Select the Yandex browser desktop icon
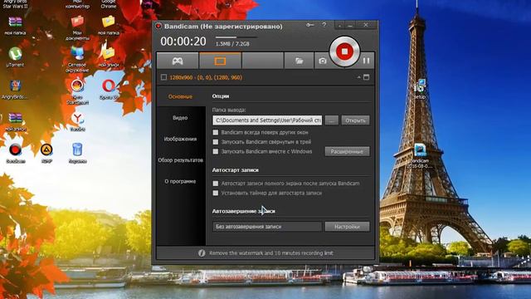The width and height of the screenshot is (531, 299). (x=77, y=122)
